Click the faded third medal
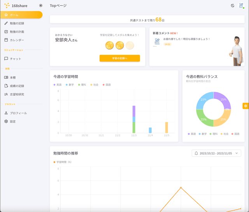Viewport: 249px width, 212px height. point(130,46)
